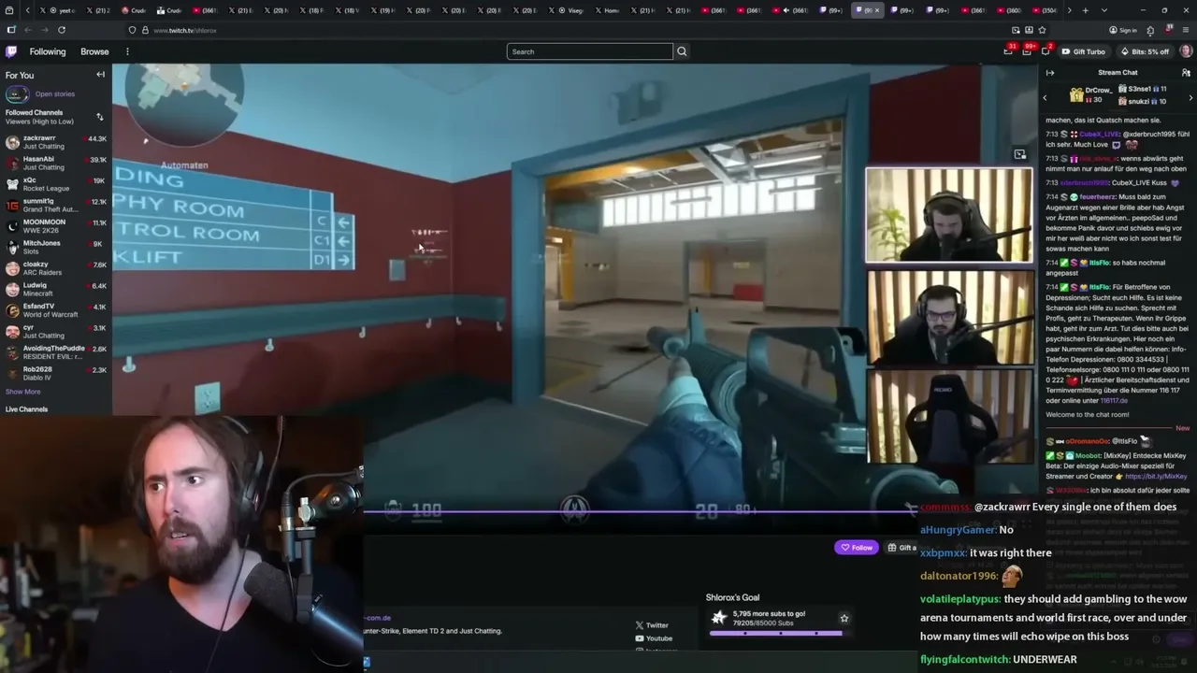Change followed channels sort order
Image resolution: width=1197 pixels, height=673 pixels.
pos(99,117)
